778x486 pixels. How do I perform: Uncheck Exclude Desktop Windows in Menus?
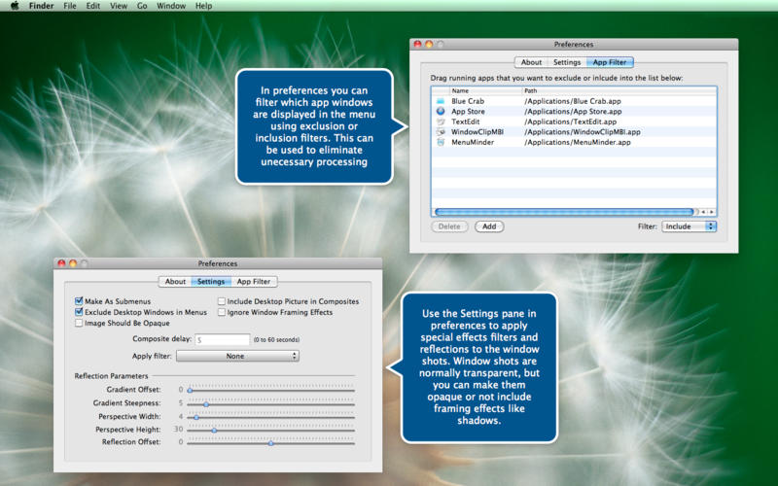tap(79, 312)
